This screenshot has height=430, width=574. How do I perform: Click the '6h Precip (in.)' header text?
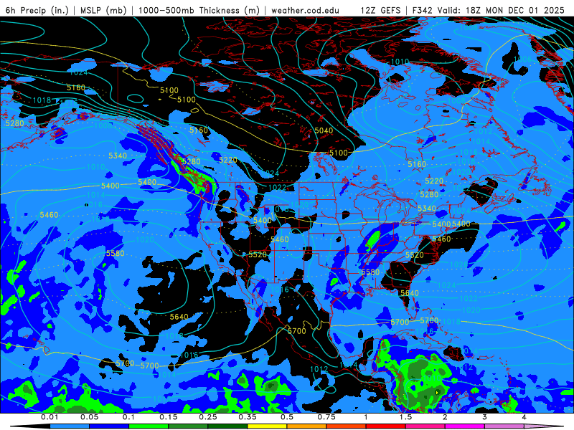coord(37,10)
